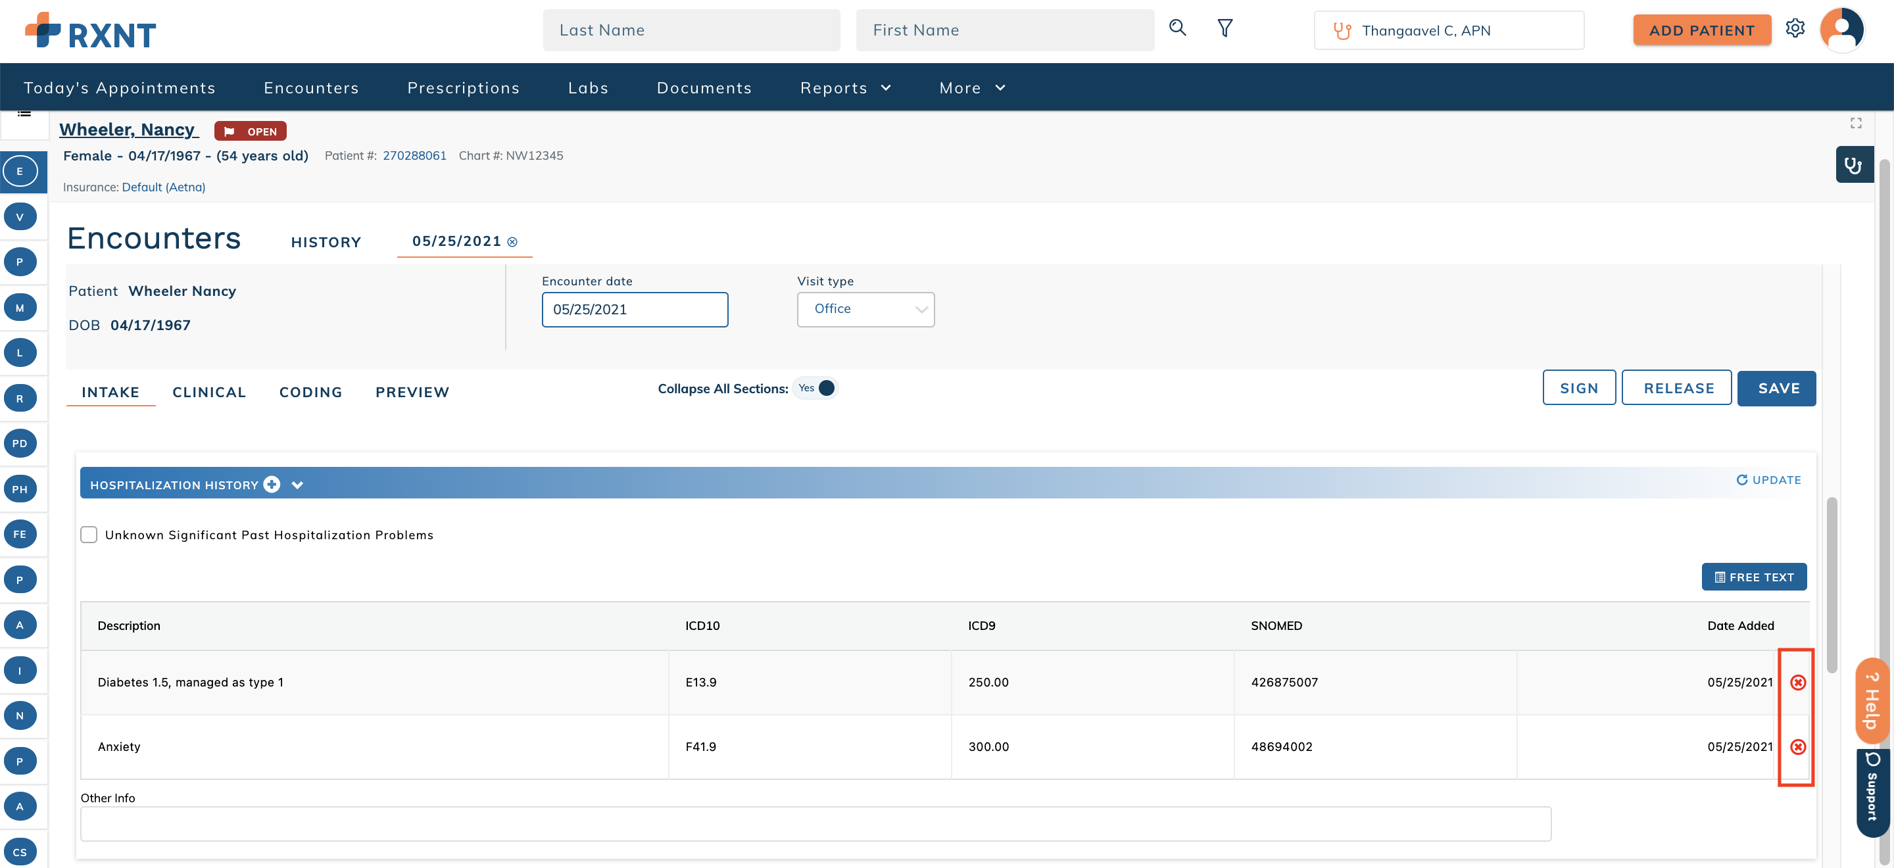Click the Last Name search field

pyautogui.click(x=691, y=30)
